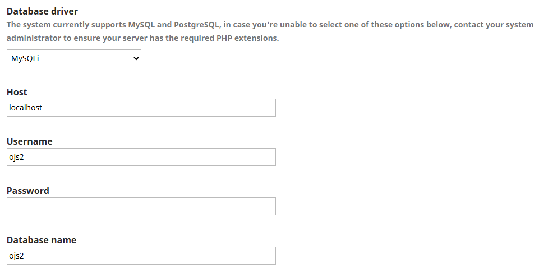
Task: Click the "Username" field label
Action: click(29, 141)
